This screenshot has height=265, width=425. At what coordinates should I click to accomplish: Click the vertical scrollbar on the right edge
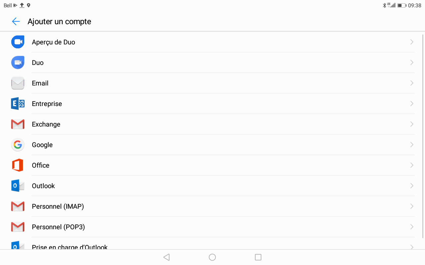point(423,136)
